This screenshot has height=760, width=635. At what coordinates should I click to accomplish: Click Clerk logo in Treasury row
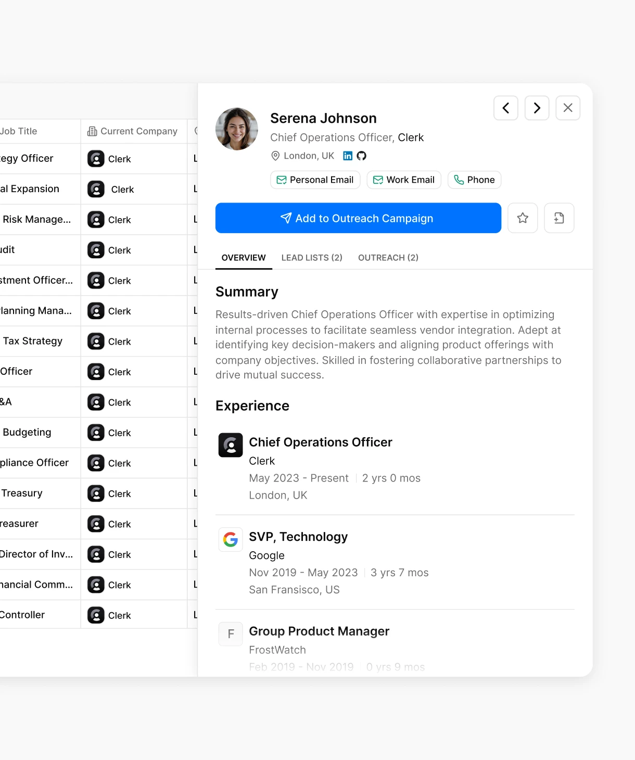pyautogui.click(x=96, y=493)
